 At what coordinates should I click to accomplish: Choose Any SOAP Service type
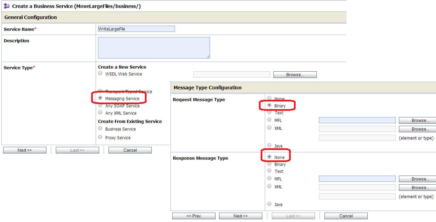coord(100,106)
